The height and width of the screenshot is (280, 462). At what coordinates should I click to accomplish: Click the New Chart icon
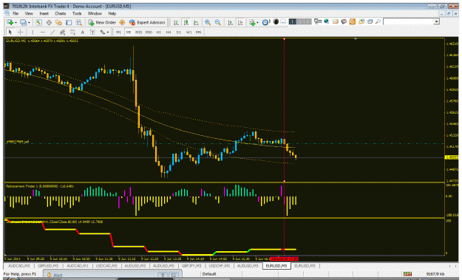(x=10, y=22)
